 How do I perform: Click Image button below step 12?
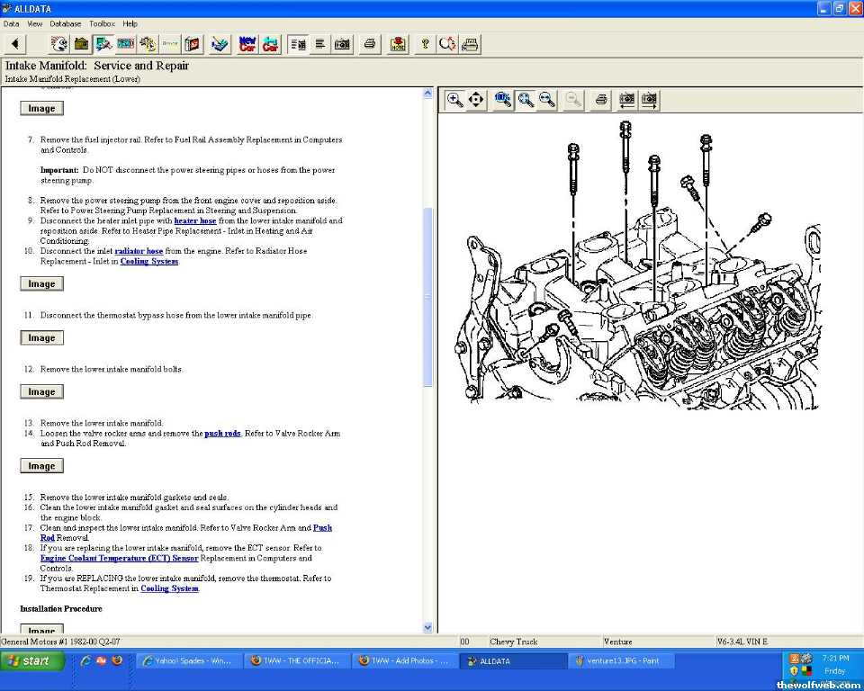[x=41, y=392]
